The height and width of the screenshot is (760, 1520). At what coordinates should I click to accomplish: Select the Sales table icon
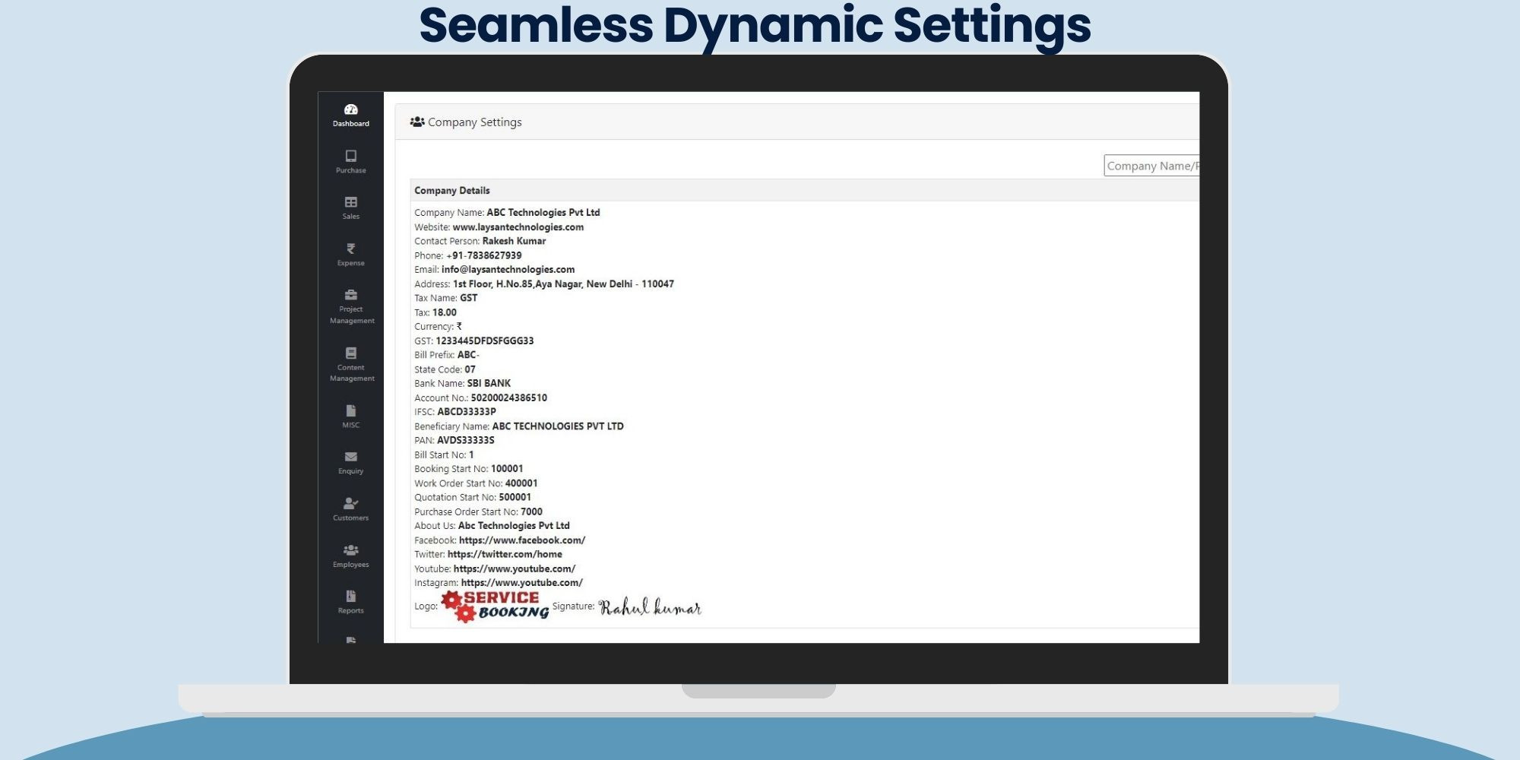tap(350, 202)
